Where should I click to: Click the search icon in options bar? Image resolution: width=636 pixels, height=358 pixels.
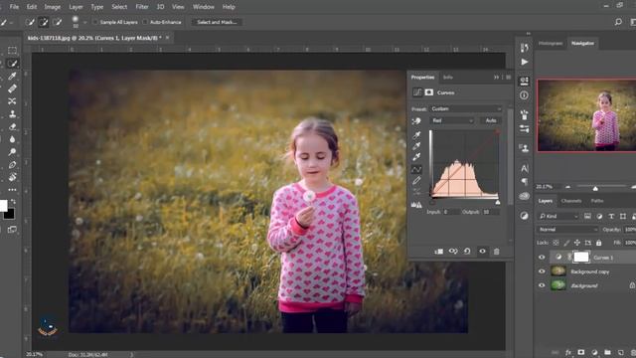click(618, 22)
